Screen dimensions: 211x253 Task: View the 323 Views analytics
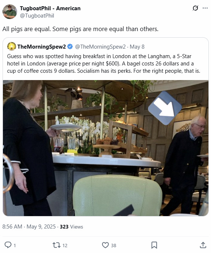(x=71, y=227)
